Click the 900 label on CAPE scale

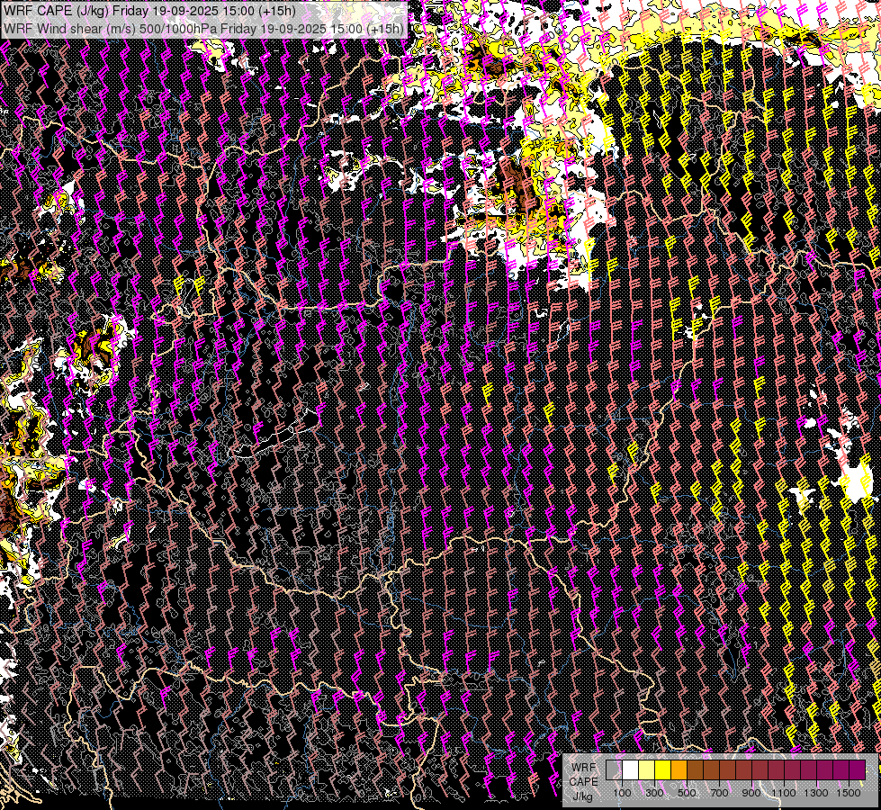751,793
